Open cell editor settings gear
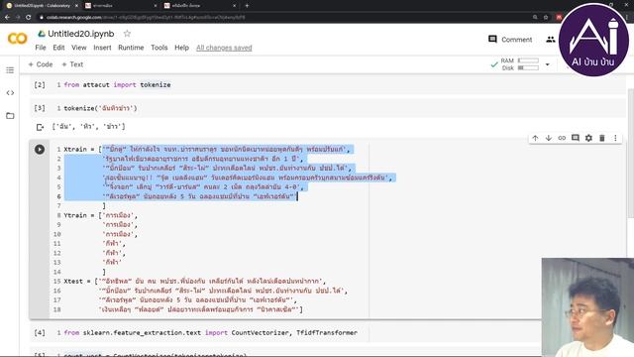 [588, 138]
